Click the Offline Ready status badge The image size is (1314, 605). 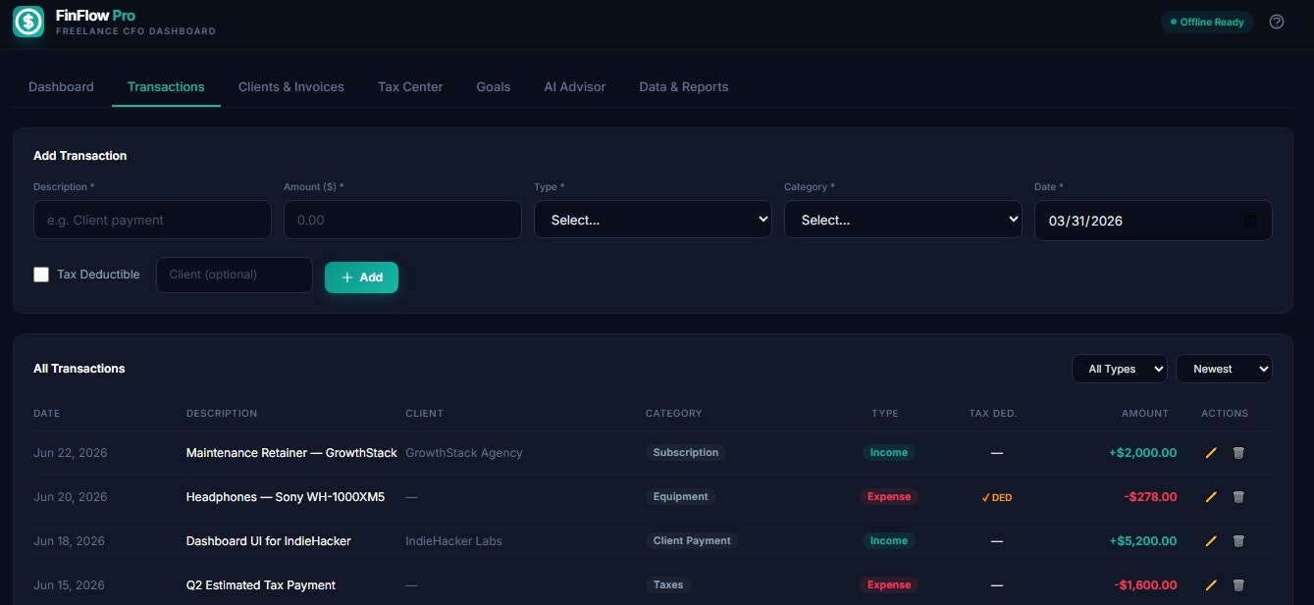coord(1207,21)
